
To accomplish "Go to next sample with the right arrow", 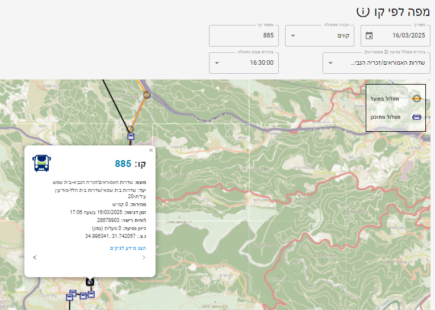I will coord(144,258).
